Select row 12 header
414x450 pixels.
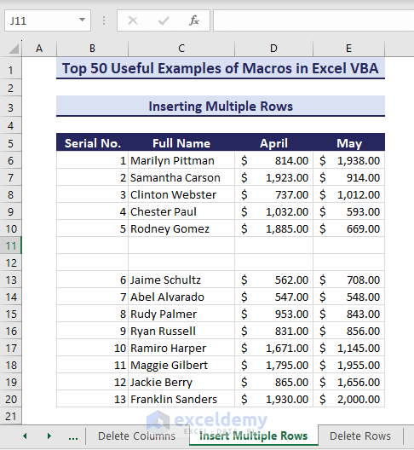pos(10,262)
